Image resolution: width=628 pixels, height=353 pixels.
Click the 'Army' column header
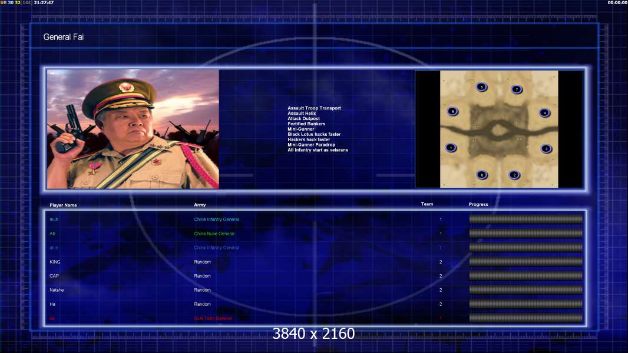point(200,205)
